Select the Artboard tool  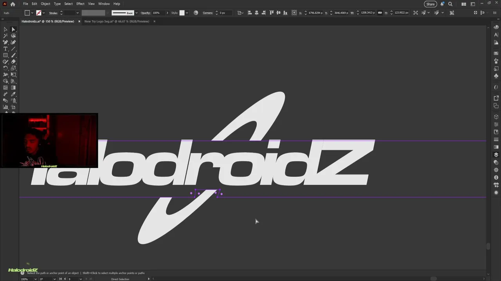[x=13, y=107]
